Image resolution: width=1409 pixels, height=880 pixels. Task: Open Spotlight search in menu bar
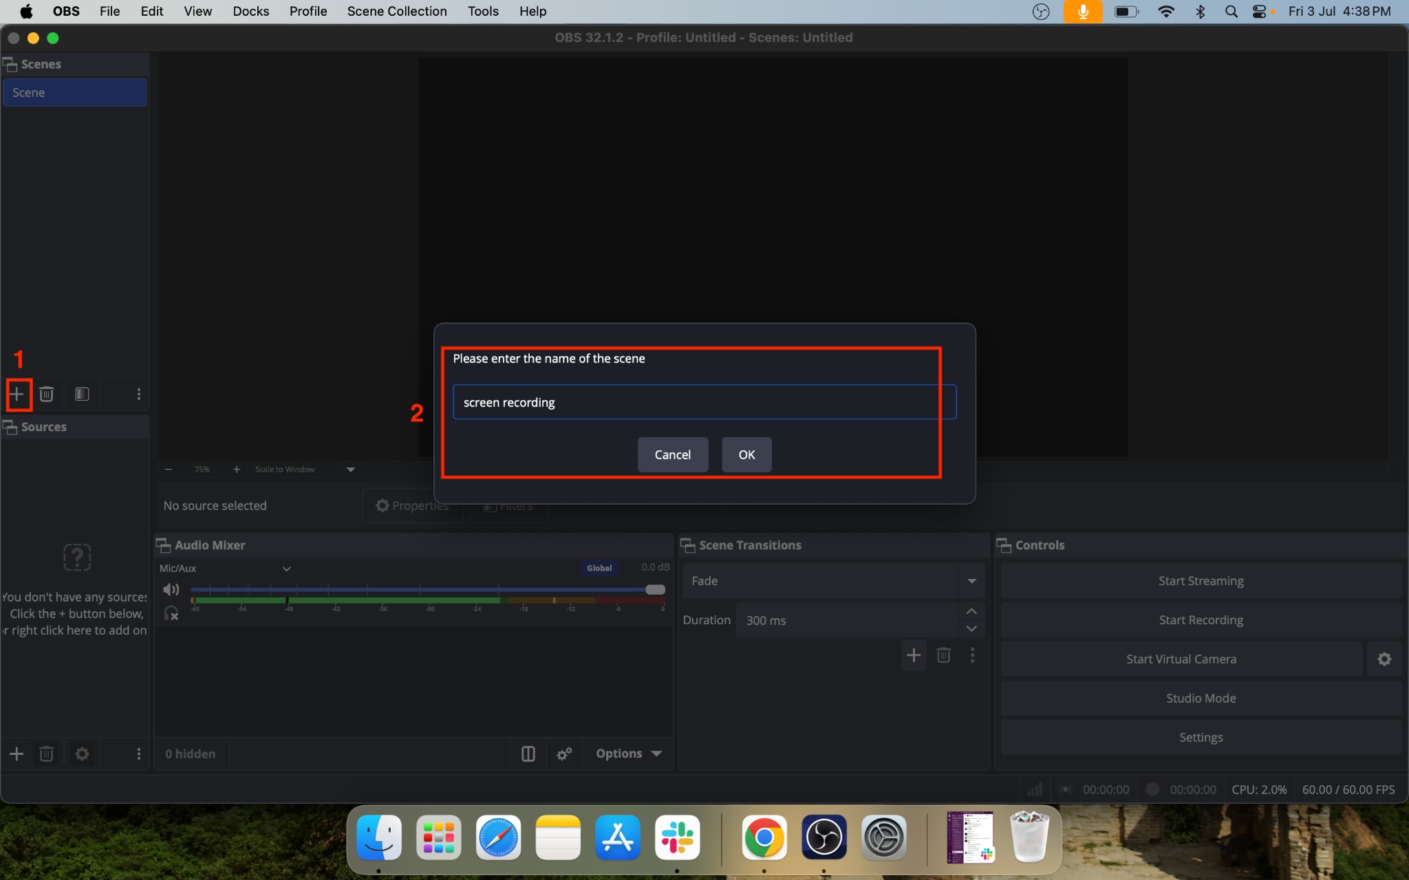[1231, 12]
